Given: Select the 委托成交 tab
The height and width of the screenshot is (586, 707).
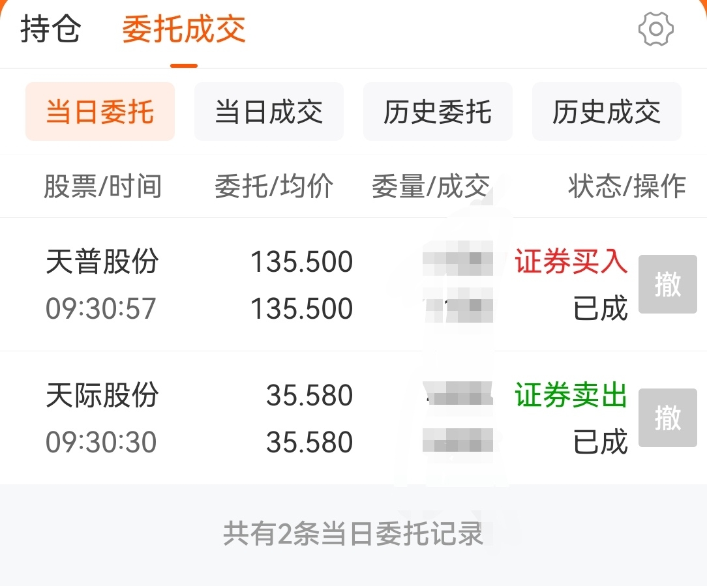Looking at the screenshot, I should click(183, 29).
